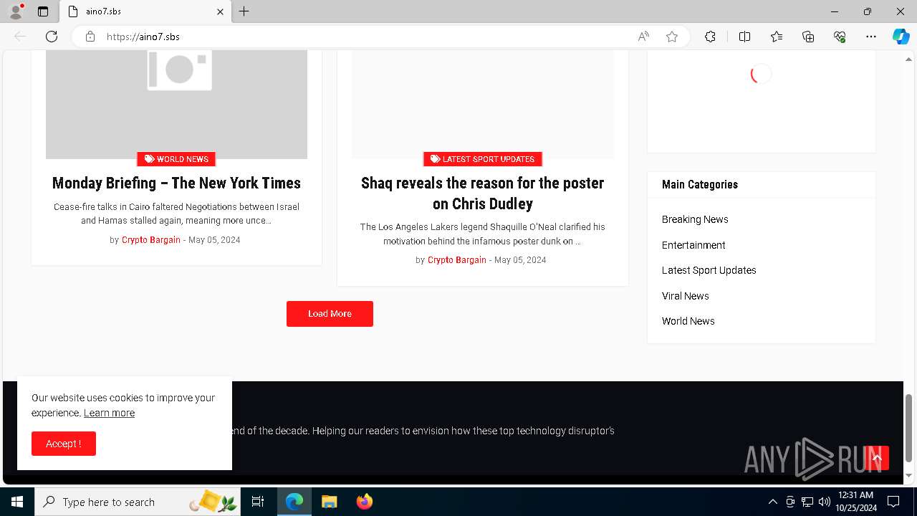Open the volume speaker tray icon
917x516 pixels.
pyautogui.click(x=824, y=502)
